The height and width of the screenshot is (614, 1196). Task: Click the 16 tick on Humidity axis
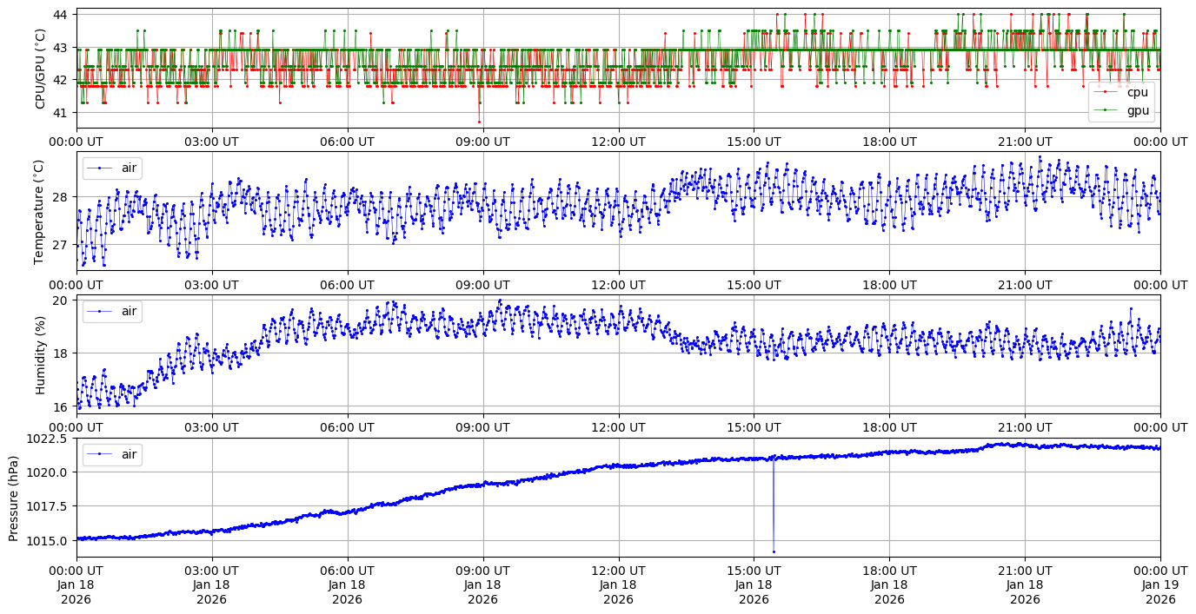pyautogui.click(x=61, y=406)
